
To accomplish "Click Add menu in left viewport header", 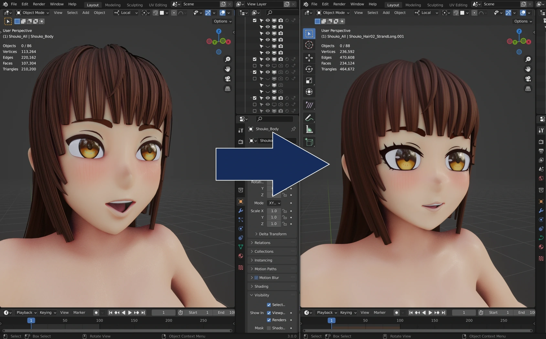I will tap(86, 13).
